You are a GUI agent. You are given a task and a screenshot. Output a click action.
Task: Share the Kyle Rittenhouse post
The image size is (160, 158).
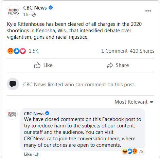point(118,65)
